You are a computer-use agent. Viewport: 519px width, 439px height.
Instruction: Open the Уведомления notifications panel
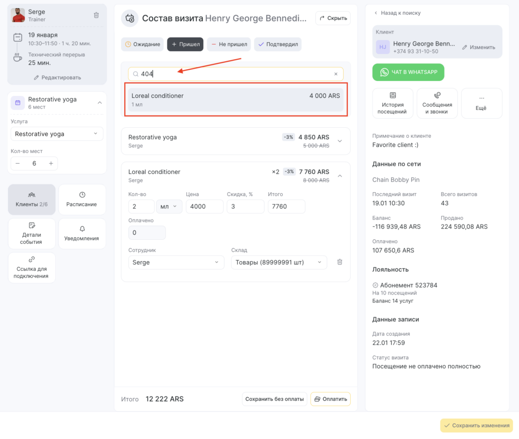[82, 234]
